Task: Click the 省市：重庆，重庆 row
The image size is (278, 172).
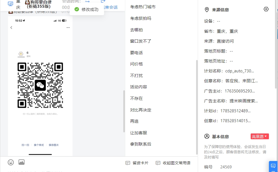Action: click(x=221, y=31)
